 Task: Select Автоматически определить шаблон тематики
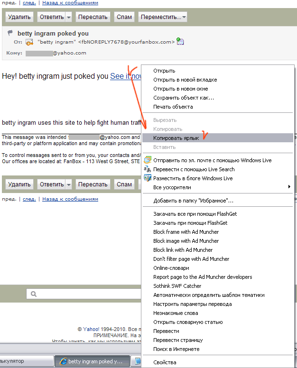coord(218,295)
